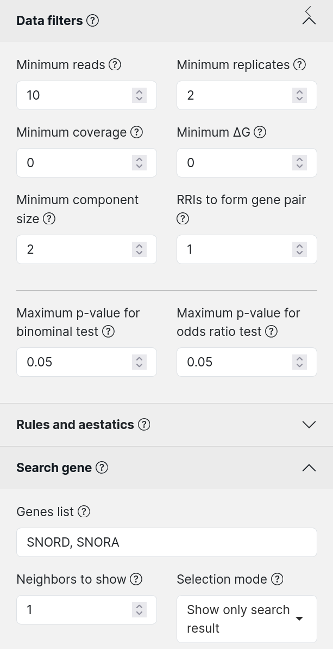333x649 pixels.
Task: Open the Data filters help icon
Action: [93, 21]
